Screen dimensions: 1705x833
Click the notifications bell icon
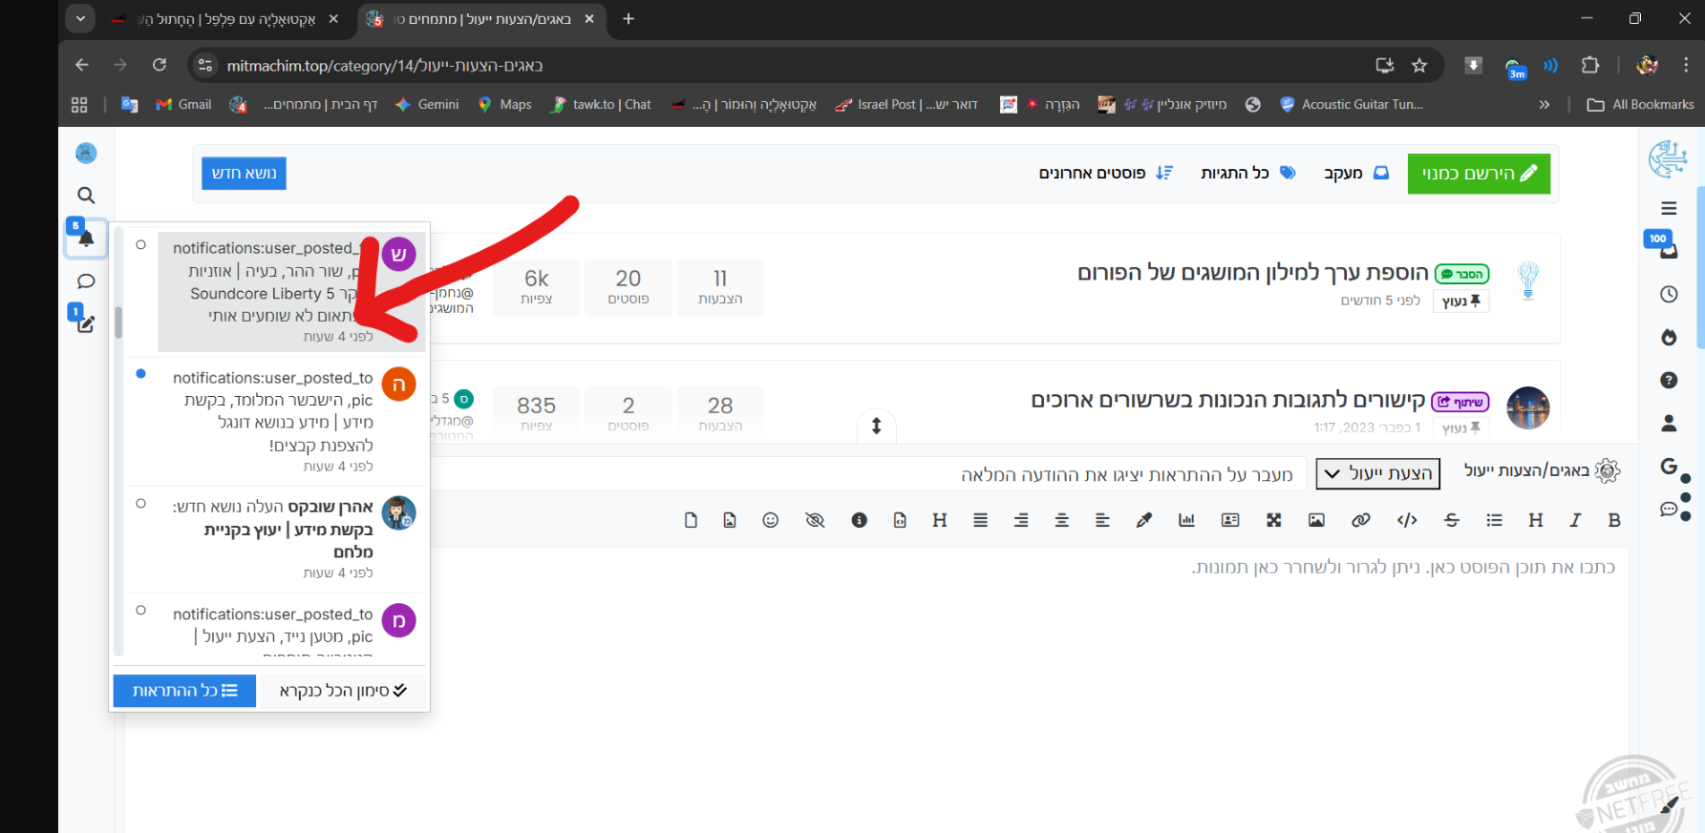click(x=86, y=239)
